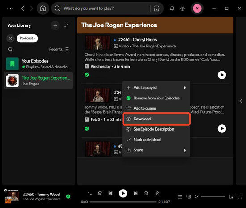Open the three-dot app menu
This screenshot has width=246, height=208.
click(10, 8)
